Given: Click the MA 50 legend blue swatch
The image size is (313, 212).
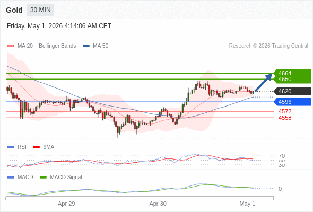Looking at the screenshot, I should pos(86,46).
